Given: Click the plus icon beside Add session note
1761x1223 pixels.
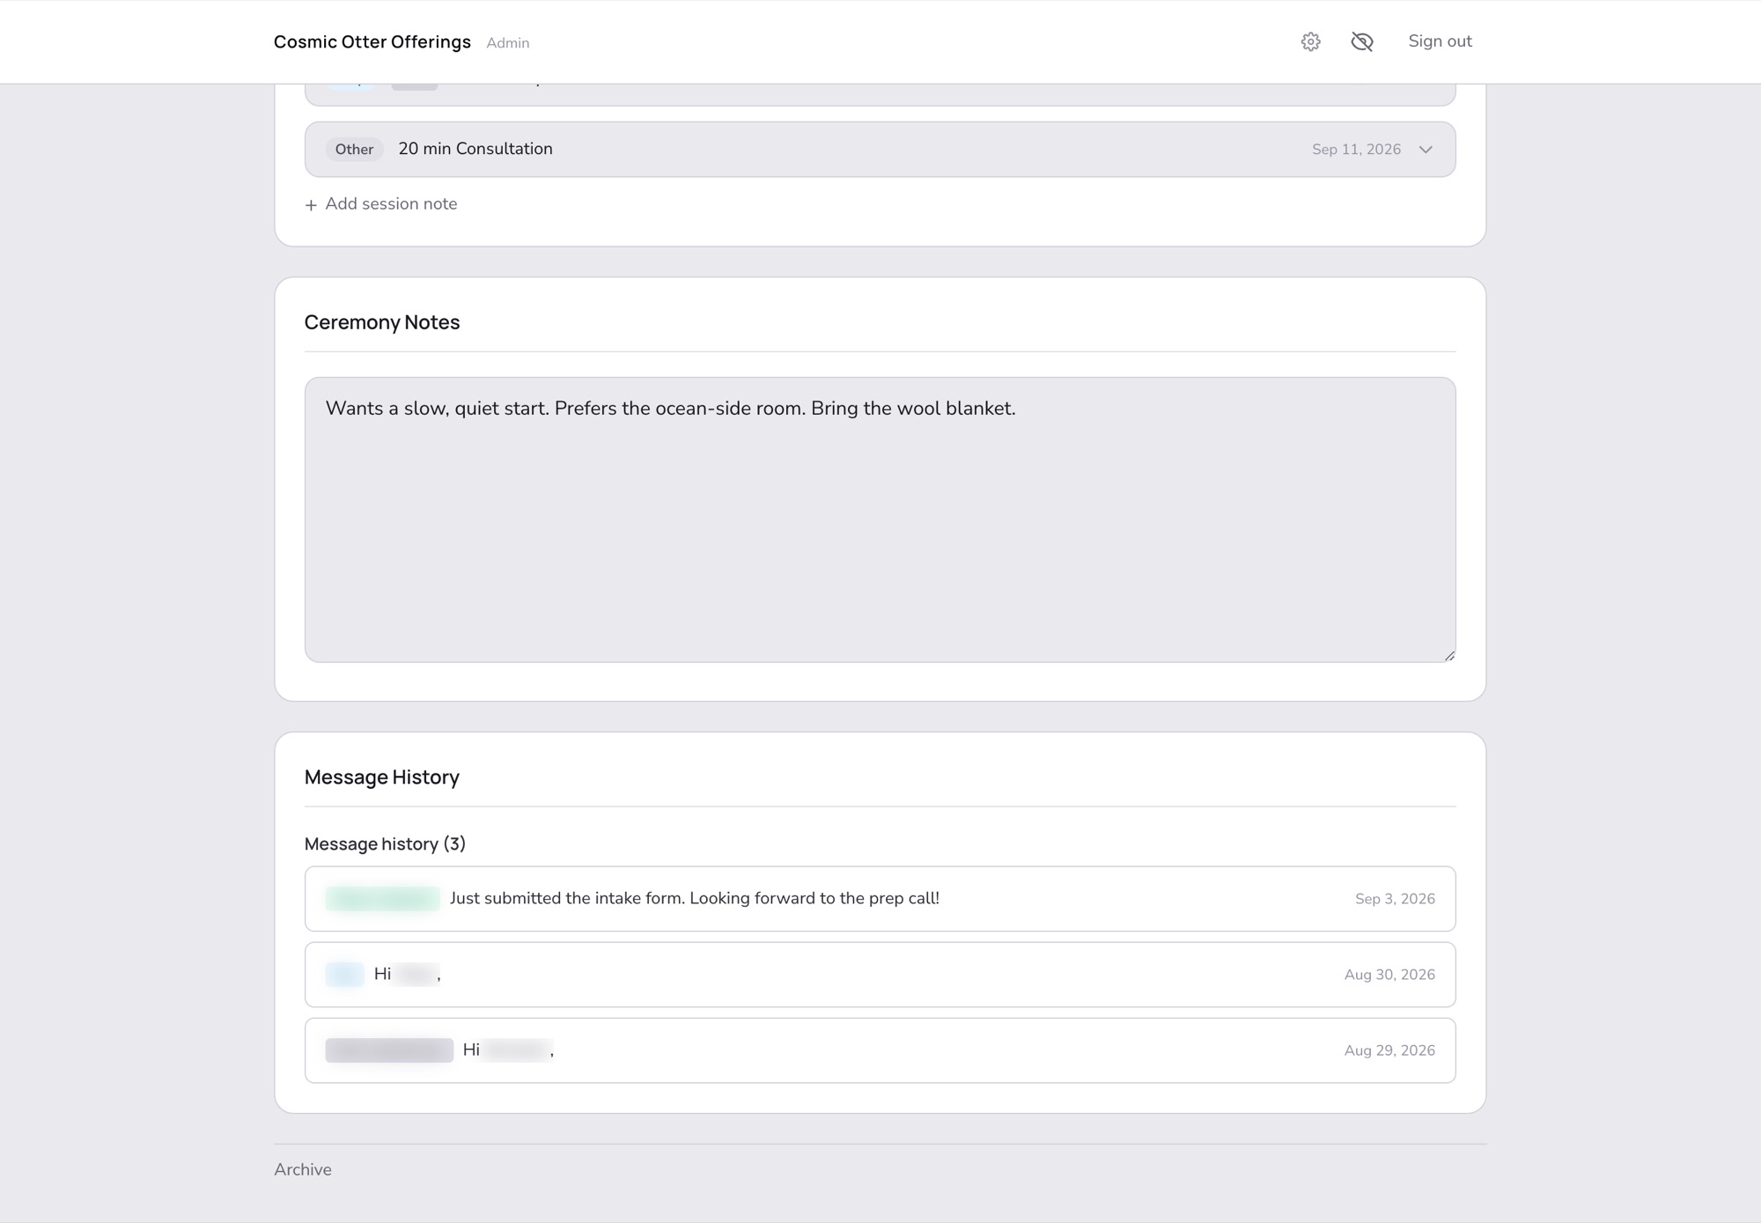Looking at the screenshot, I should tap(311, 205).
